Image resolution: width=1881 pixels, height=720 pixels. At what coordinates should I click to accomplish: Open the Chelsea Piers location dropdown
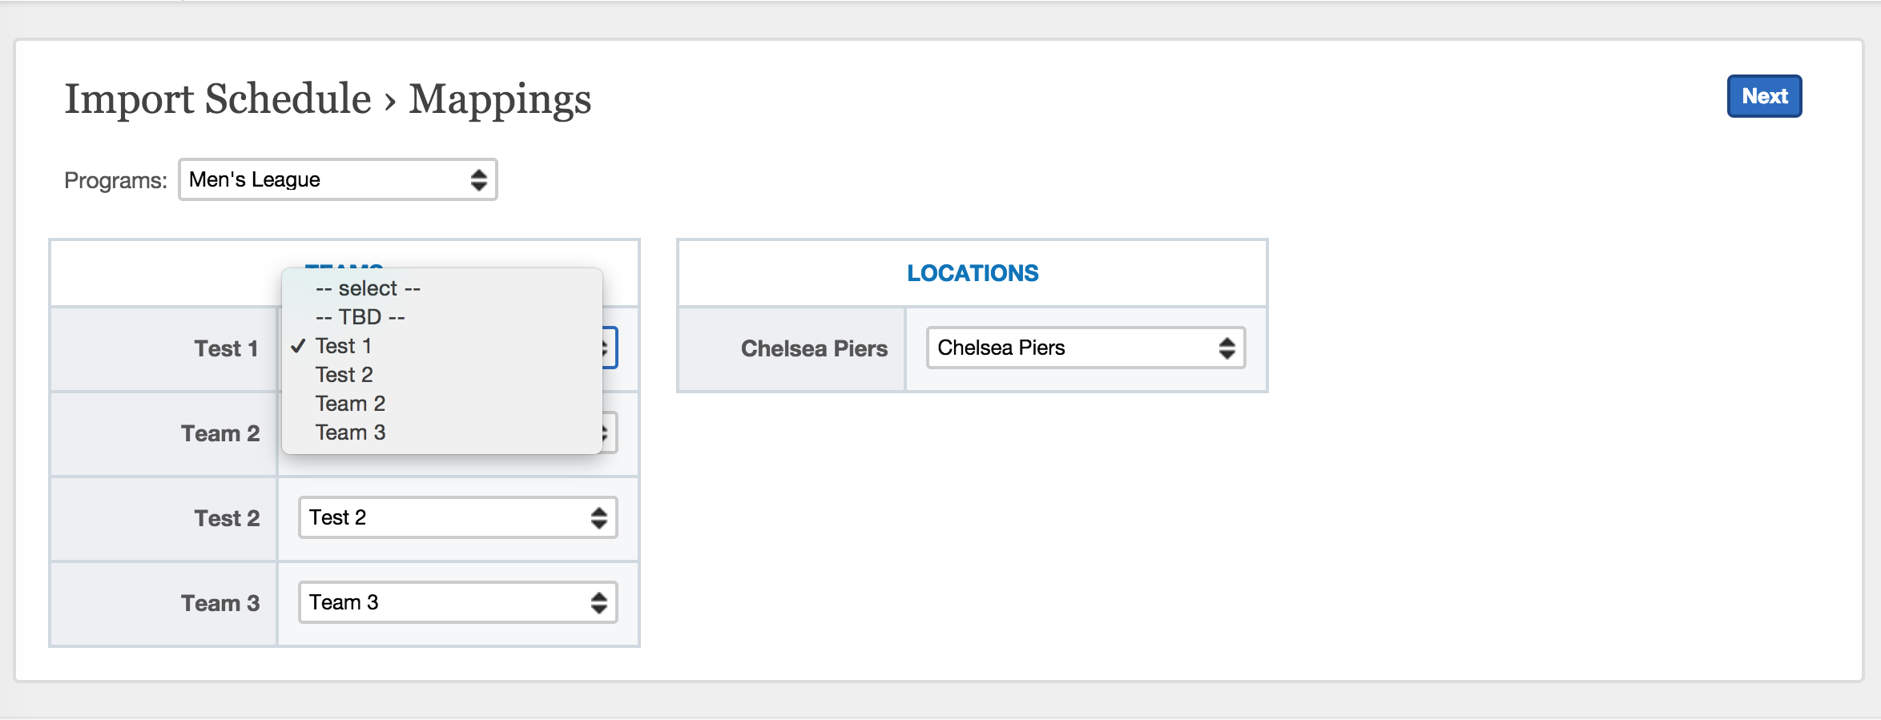coord(1086,348)
